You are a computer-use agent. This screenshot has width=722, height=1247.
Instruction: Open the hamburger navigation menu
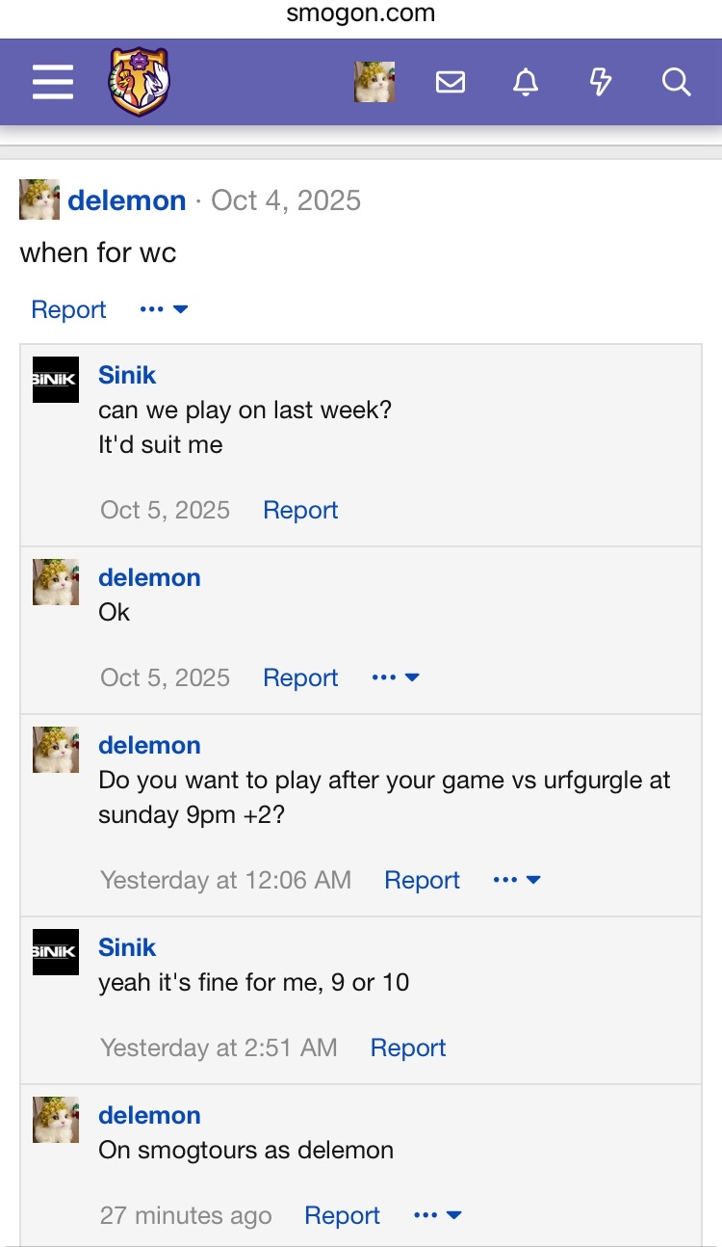pyautogui.click(x=53, y=83)
